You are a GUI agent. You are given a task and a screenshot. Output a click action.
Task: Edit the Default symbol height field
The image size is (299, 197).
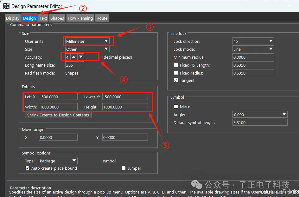click(260, 122)
